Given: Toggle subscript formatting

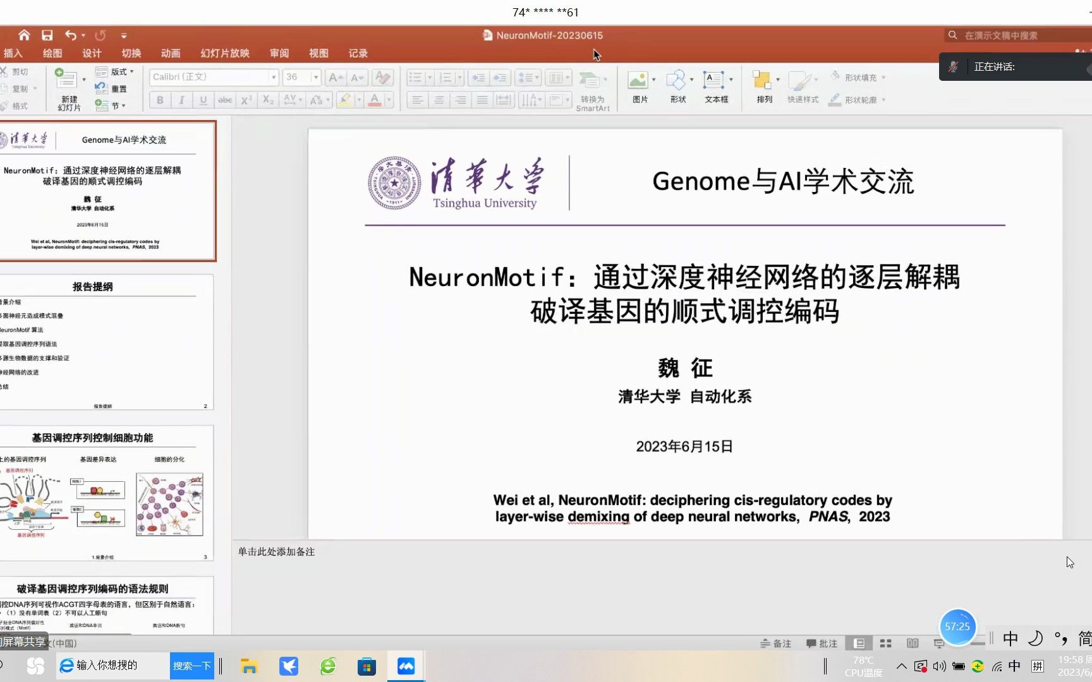Looking at the screenshot, I should [268, 100].
